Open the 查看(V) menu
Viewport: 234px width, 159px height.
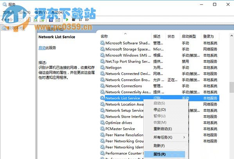pos(41,13)
